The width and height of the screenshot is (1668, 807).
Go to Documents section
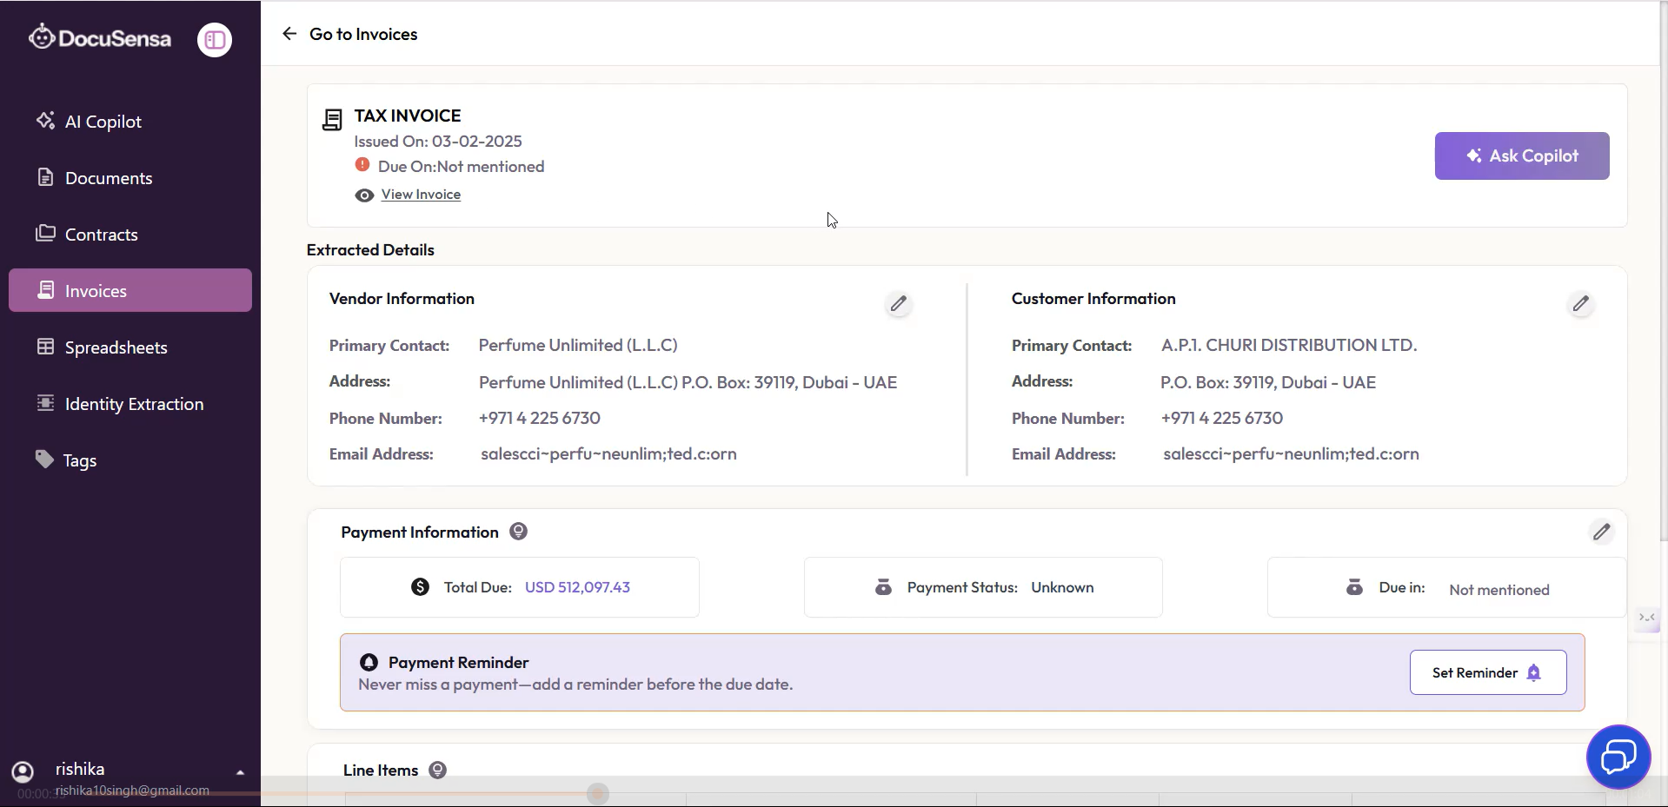[130, 178]
